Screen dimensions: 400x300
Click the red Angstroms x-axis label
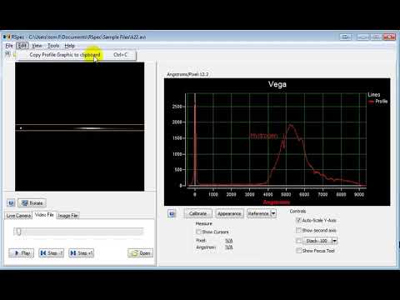pos(277,202)
